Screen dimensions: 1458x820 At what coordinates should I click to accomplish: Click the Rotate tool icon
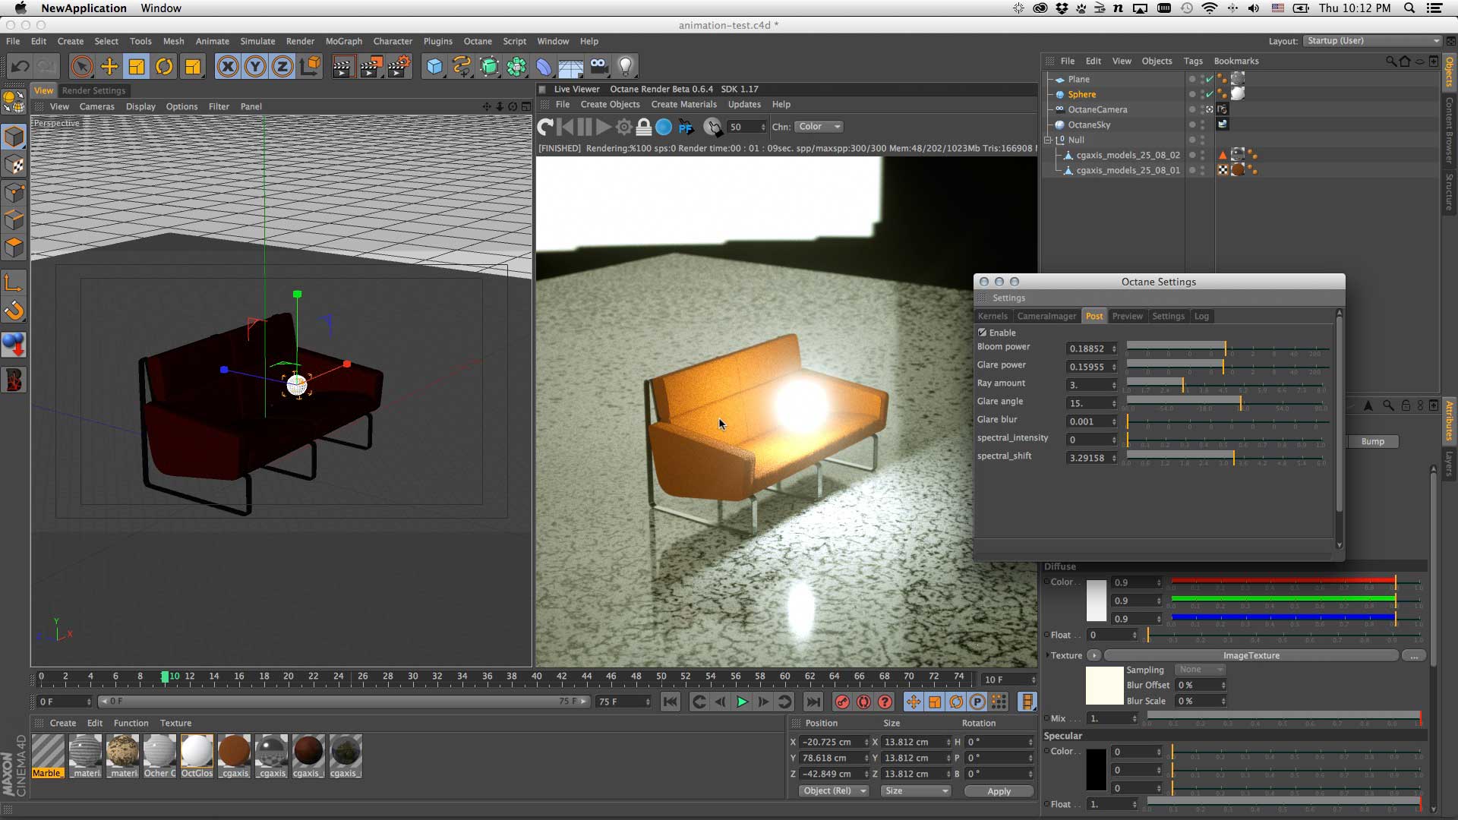click(164, 67)
